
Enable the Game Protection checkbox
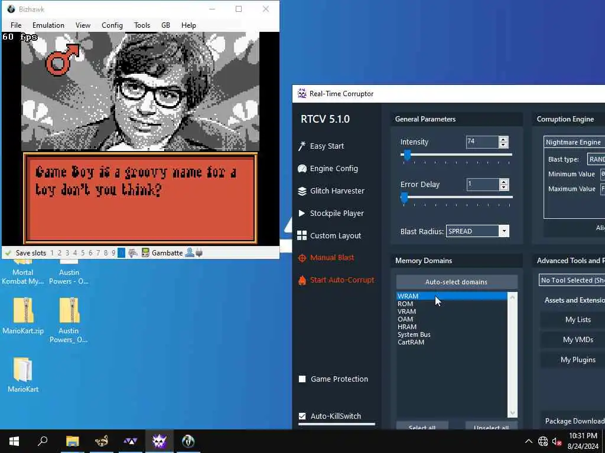tap(302, 379)
